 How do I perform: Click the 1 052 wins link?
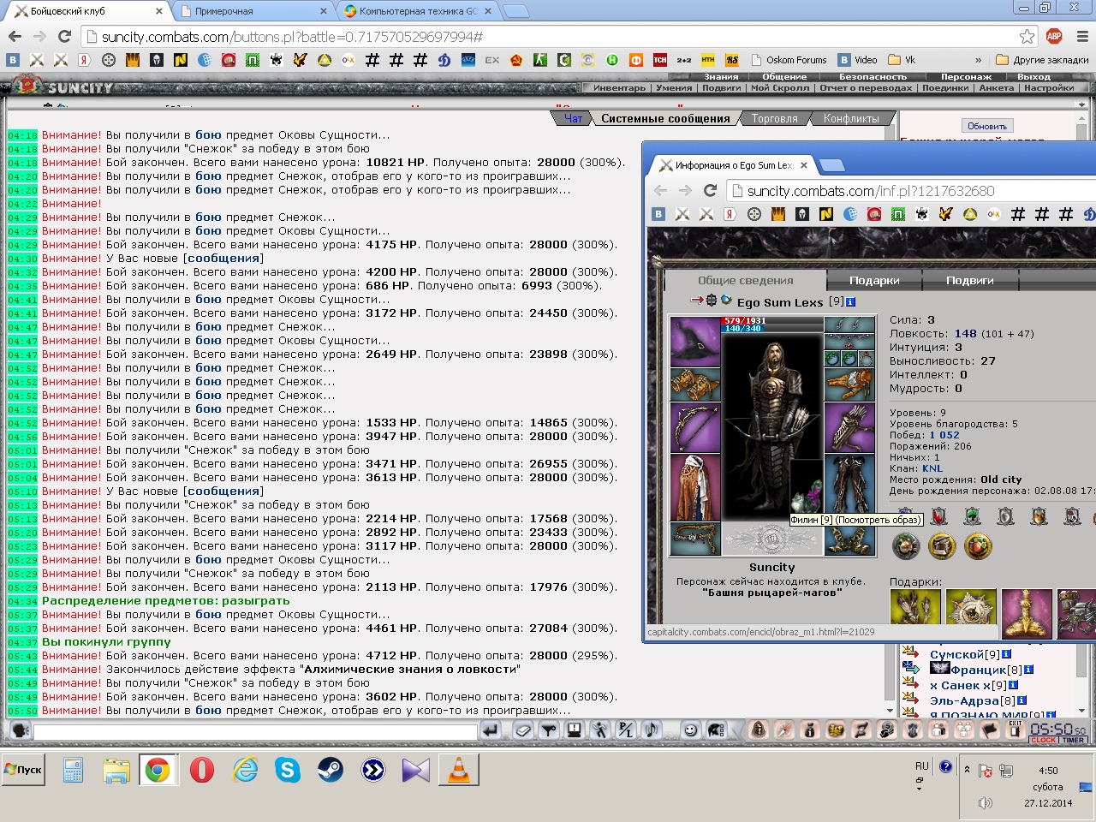coord(944,435)
